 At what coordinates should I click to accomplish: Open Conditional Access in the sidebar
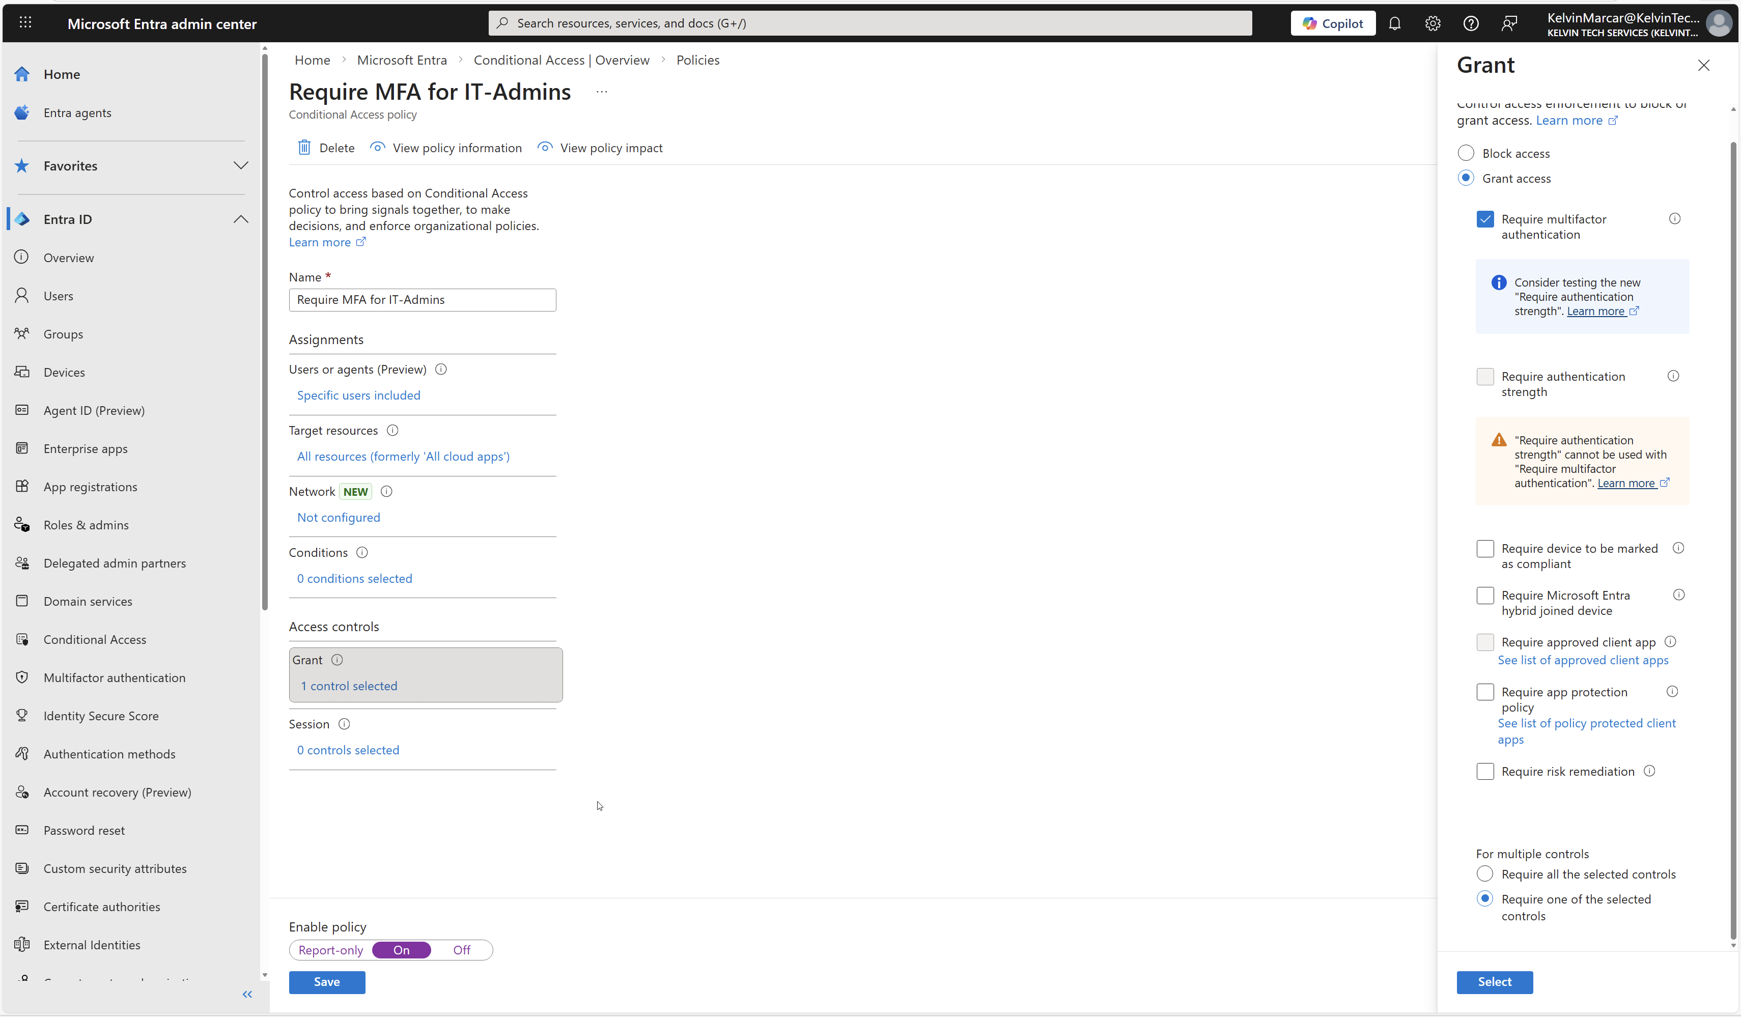[95, 640]
